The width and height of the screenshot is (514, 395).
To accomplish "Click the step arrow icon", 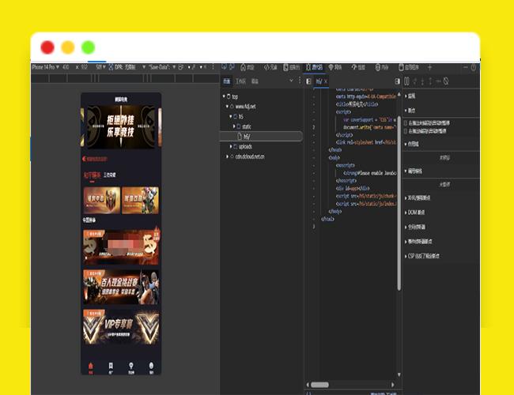I will click(438, 81).
